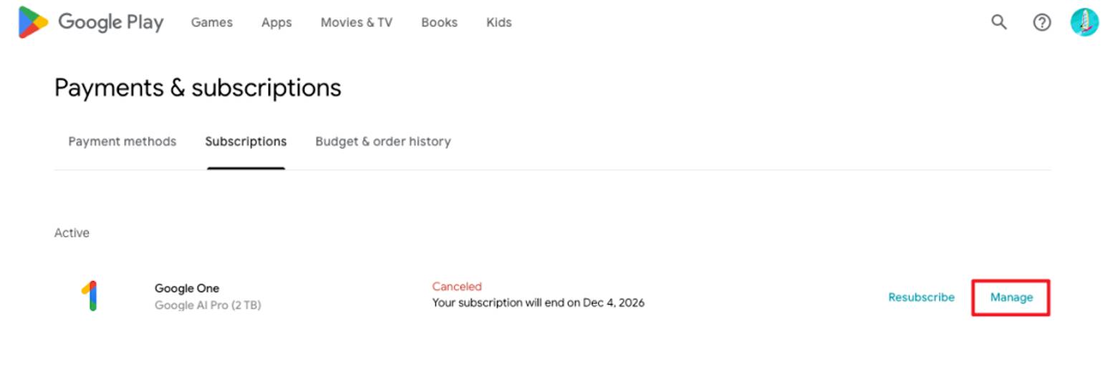Click the red Canceled status label

(457, 287)
